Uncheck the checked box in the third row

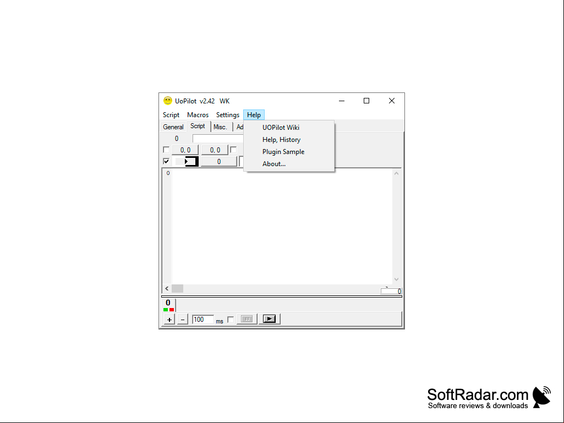(166, 161)
